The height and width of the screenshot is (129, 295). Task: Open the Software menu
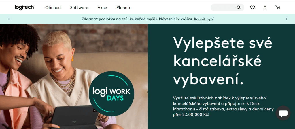click(79, 8)
